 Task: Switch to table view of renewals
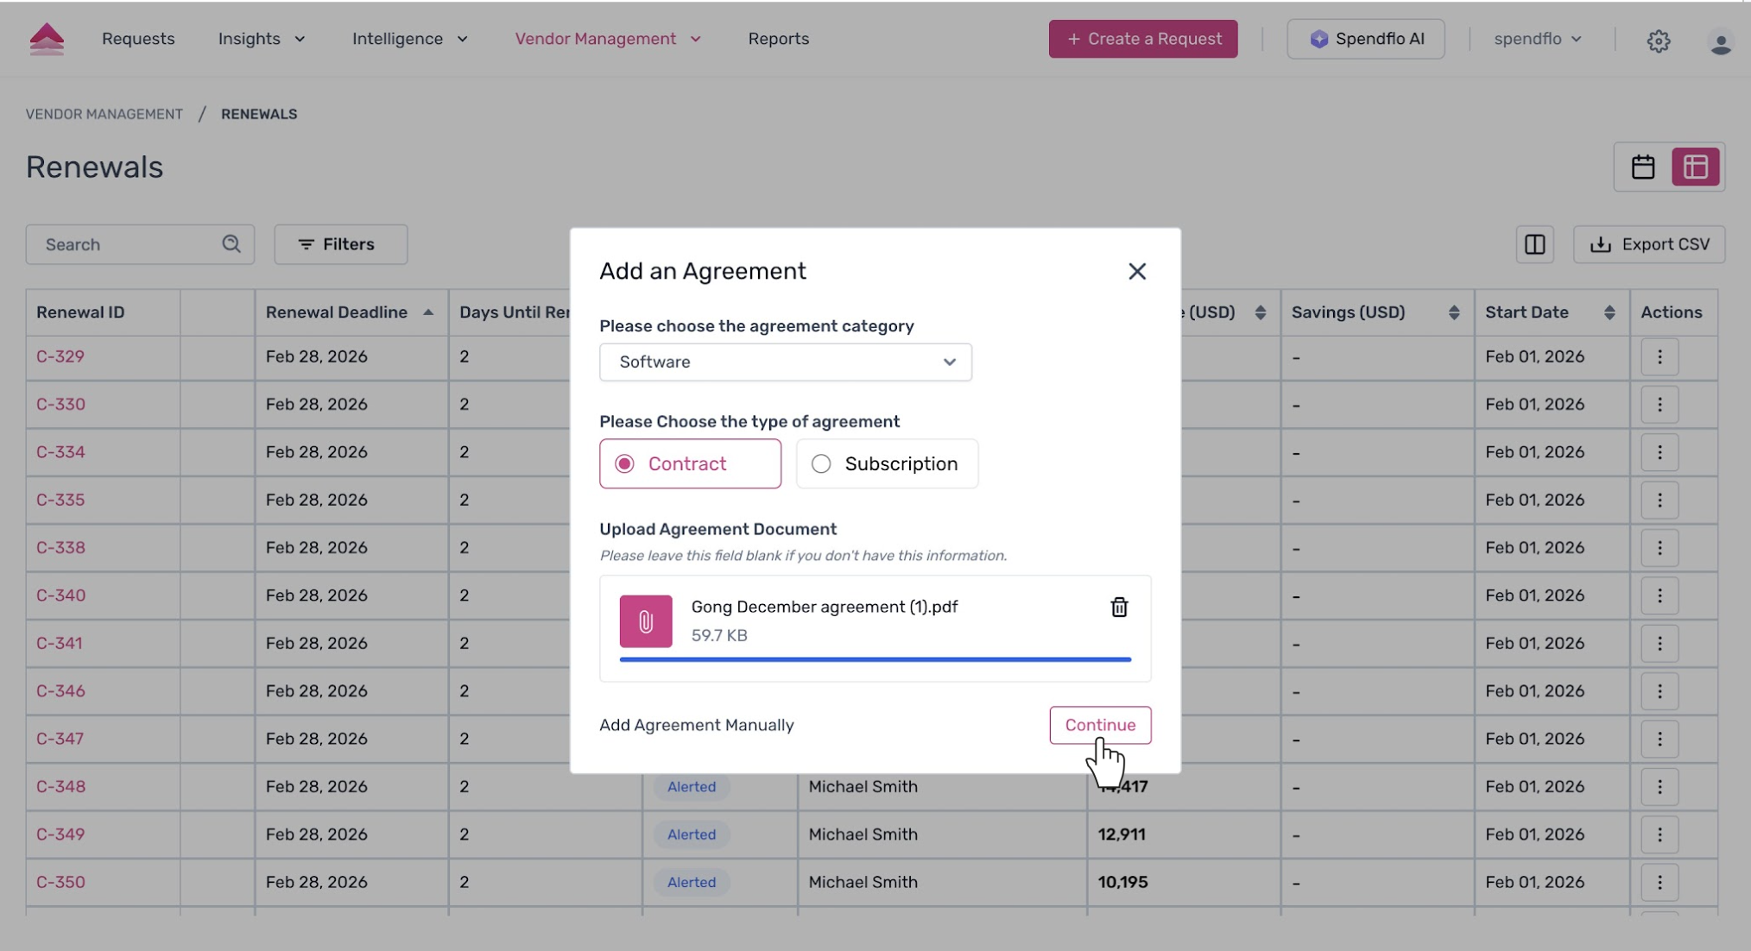coord(1695,167)
